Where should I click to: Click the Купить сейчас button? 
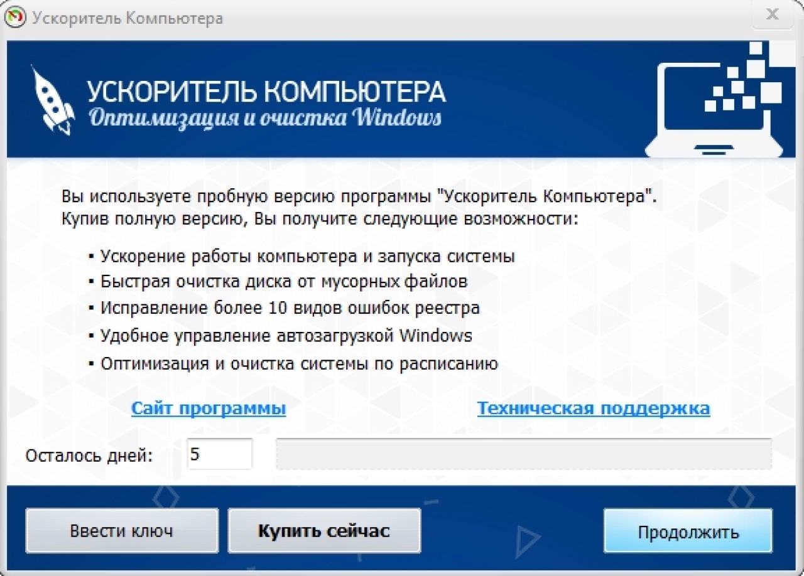[x=324, y=531]
